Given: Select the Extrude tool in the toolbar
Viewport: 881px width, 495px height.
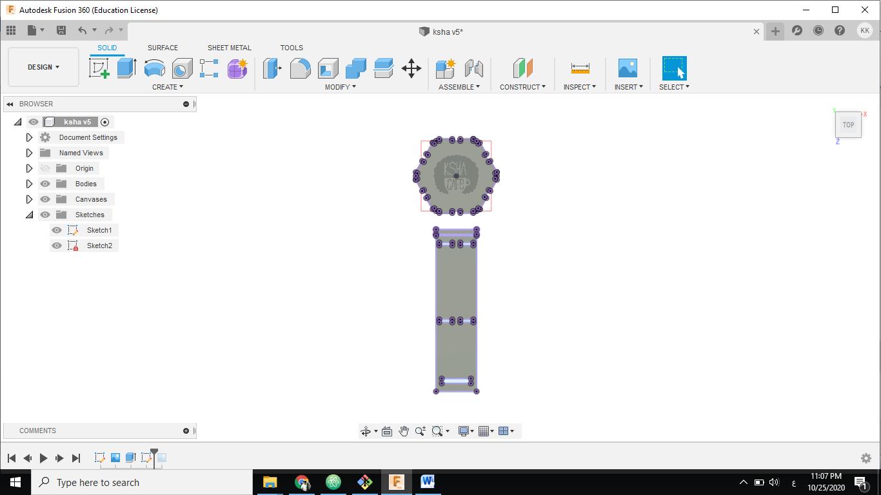Looking at the screenshot, I should (126, 68).
